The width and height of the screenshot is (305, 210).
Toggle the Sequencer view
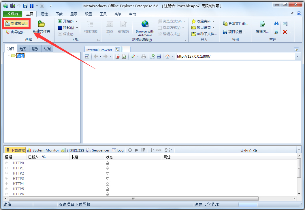click(x=98, y=150)
